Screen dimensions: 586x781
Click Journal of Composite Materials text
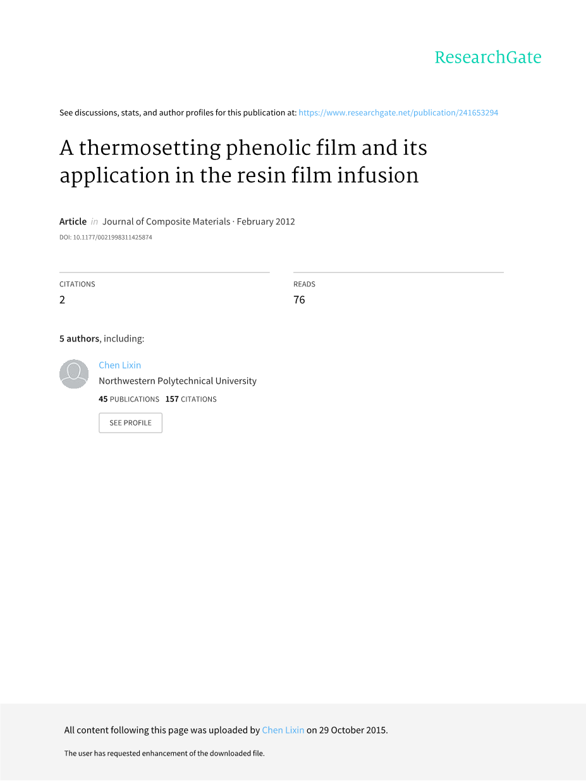point(166,221)
